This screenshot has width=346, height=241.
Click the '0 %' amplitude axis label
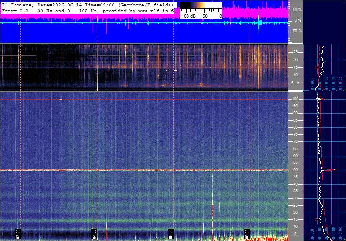[x=298, y=20]
